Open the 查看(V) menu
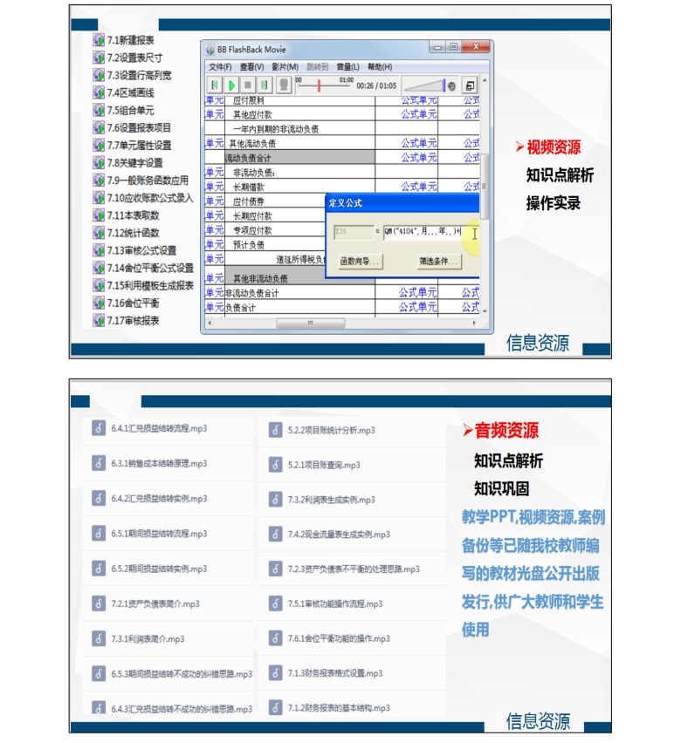The image size is (681, 743). click(x=251, y=67)
